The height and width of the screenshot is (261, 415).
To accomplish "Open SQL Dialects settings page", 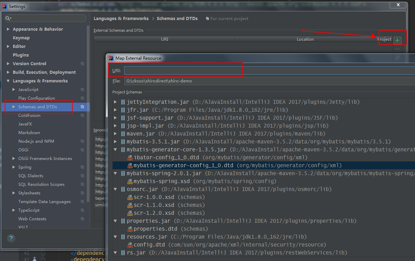I will [x=31, y=176].
